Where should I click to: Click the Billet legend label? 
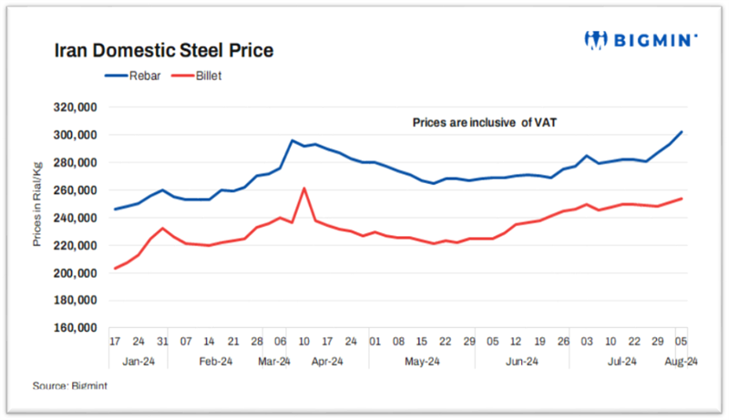coord(209,76)
